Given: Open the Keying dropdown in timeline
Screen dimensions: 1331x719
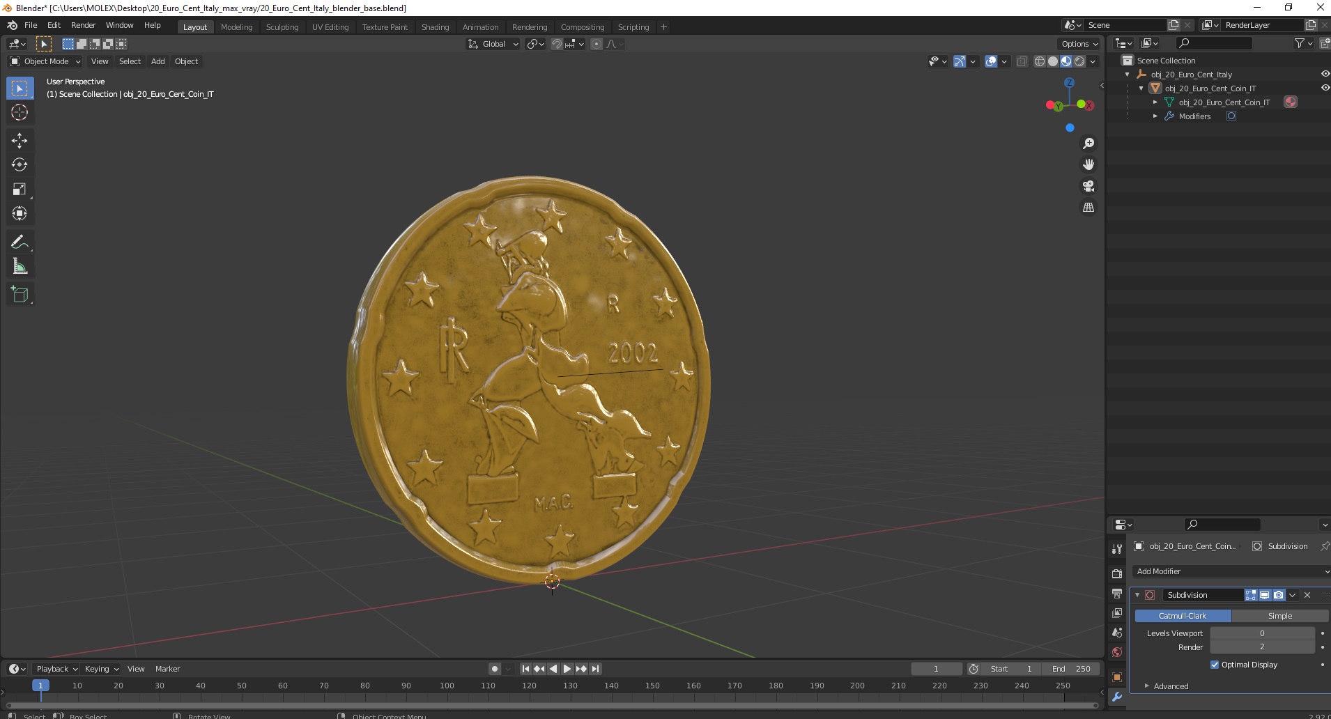Looking at the screenshot, I should 101,669.
